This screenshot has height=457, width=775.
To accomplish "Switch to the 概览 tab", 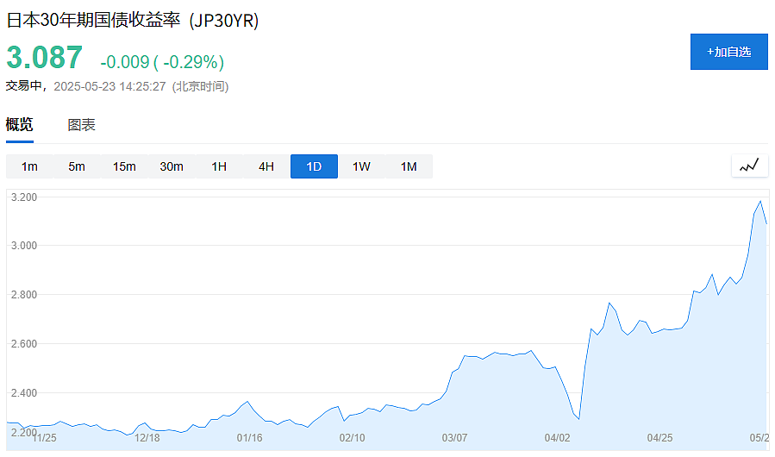I will (x=19, y=124).
